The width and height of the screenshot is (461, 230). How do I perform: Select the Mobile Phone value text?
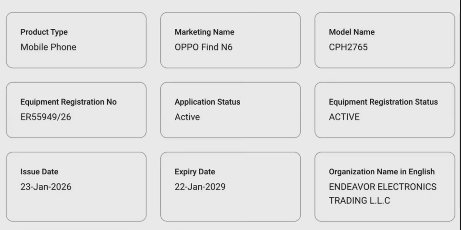click(48, 47)
